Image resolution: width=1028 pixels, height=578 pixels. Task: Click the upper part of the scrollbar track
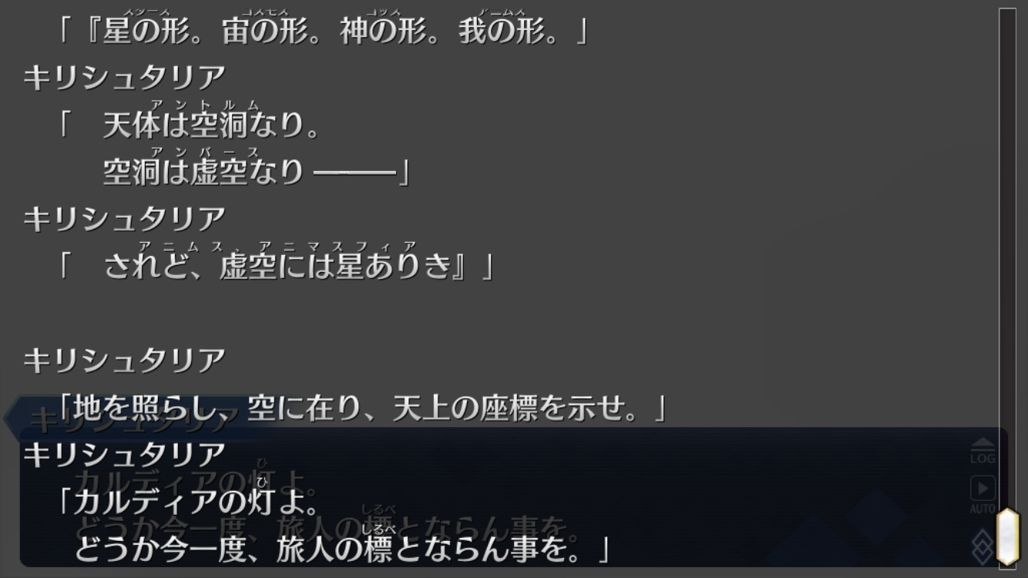(1008, 154)
